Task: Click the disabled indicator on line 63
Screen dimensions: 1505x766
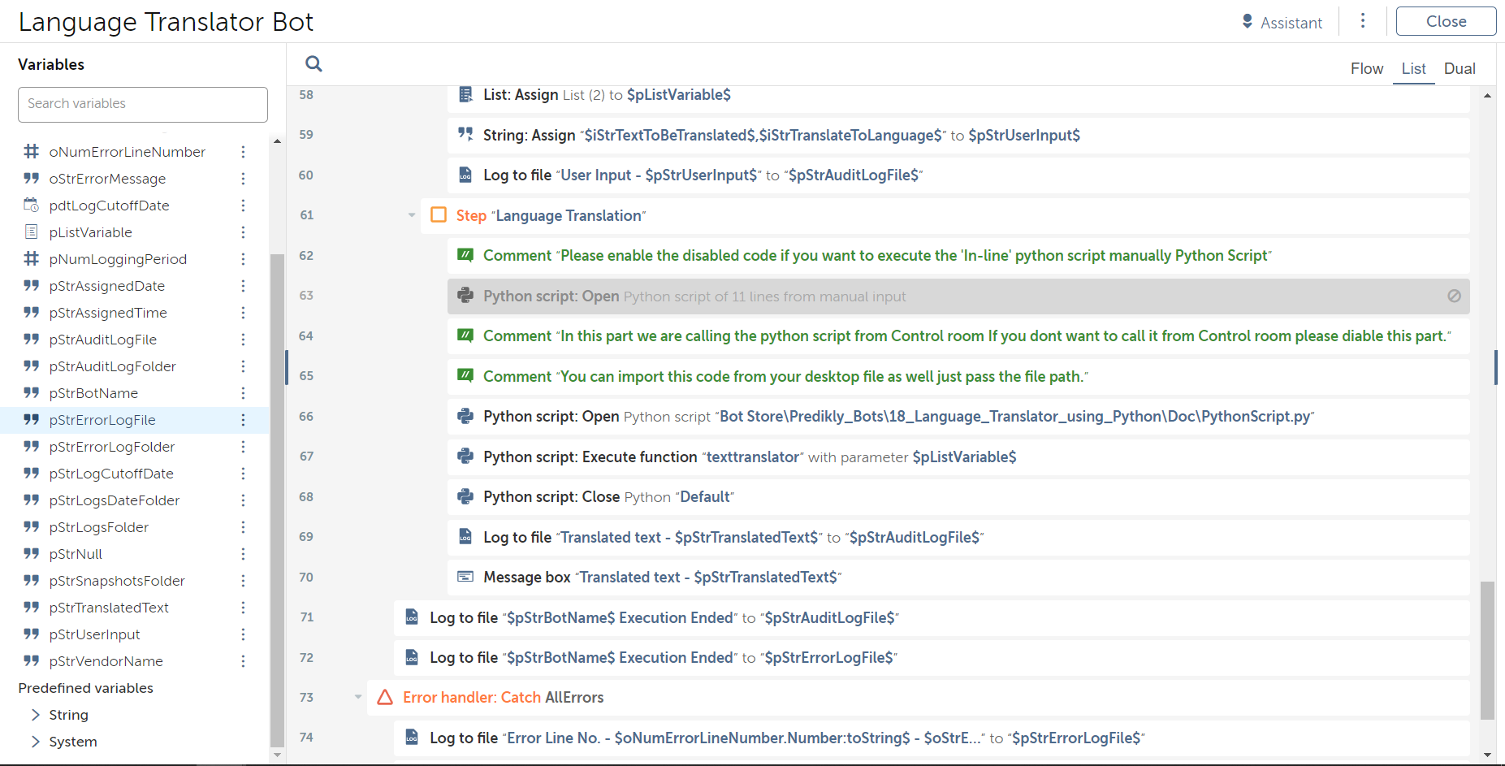Action: (x=1454, y=296)
